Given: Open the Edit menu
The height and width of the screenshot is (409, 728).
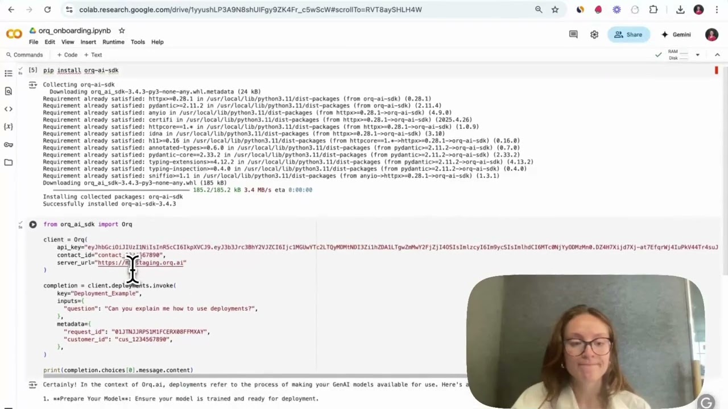Looking at the screenshot, I should pos(50,42).
